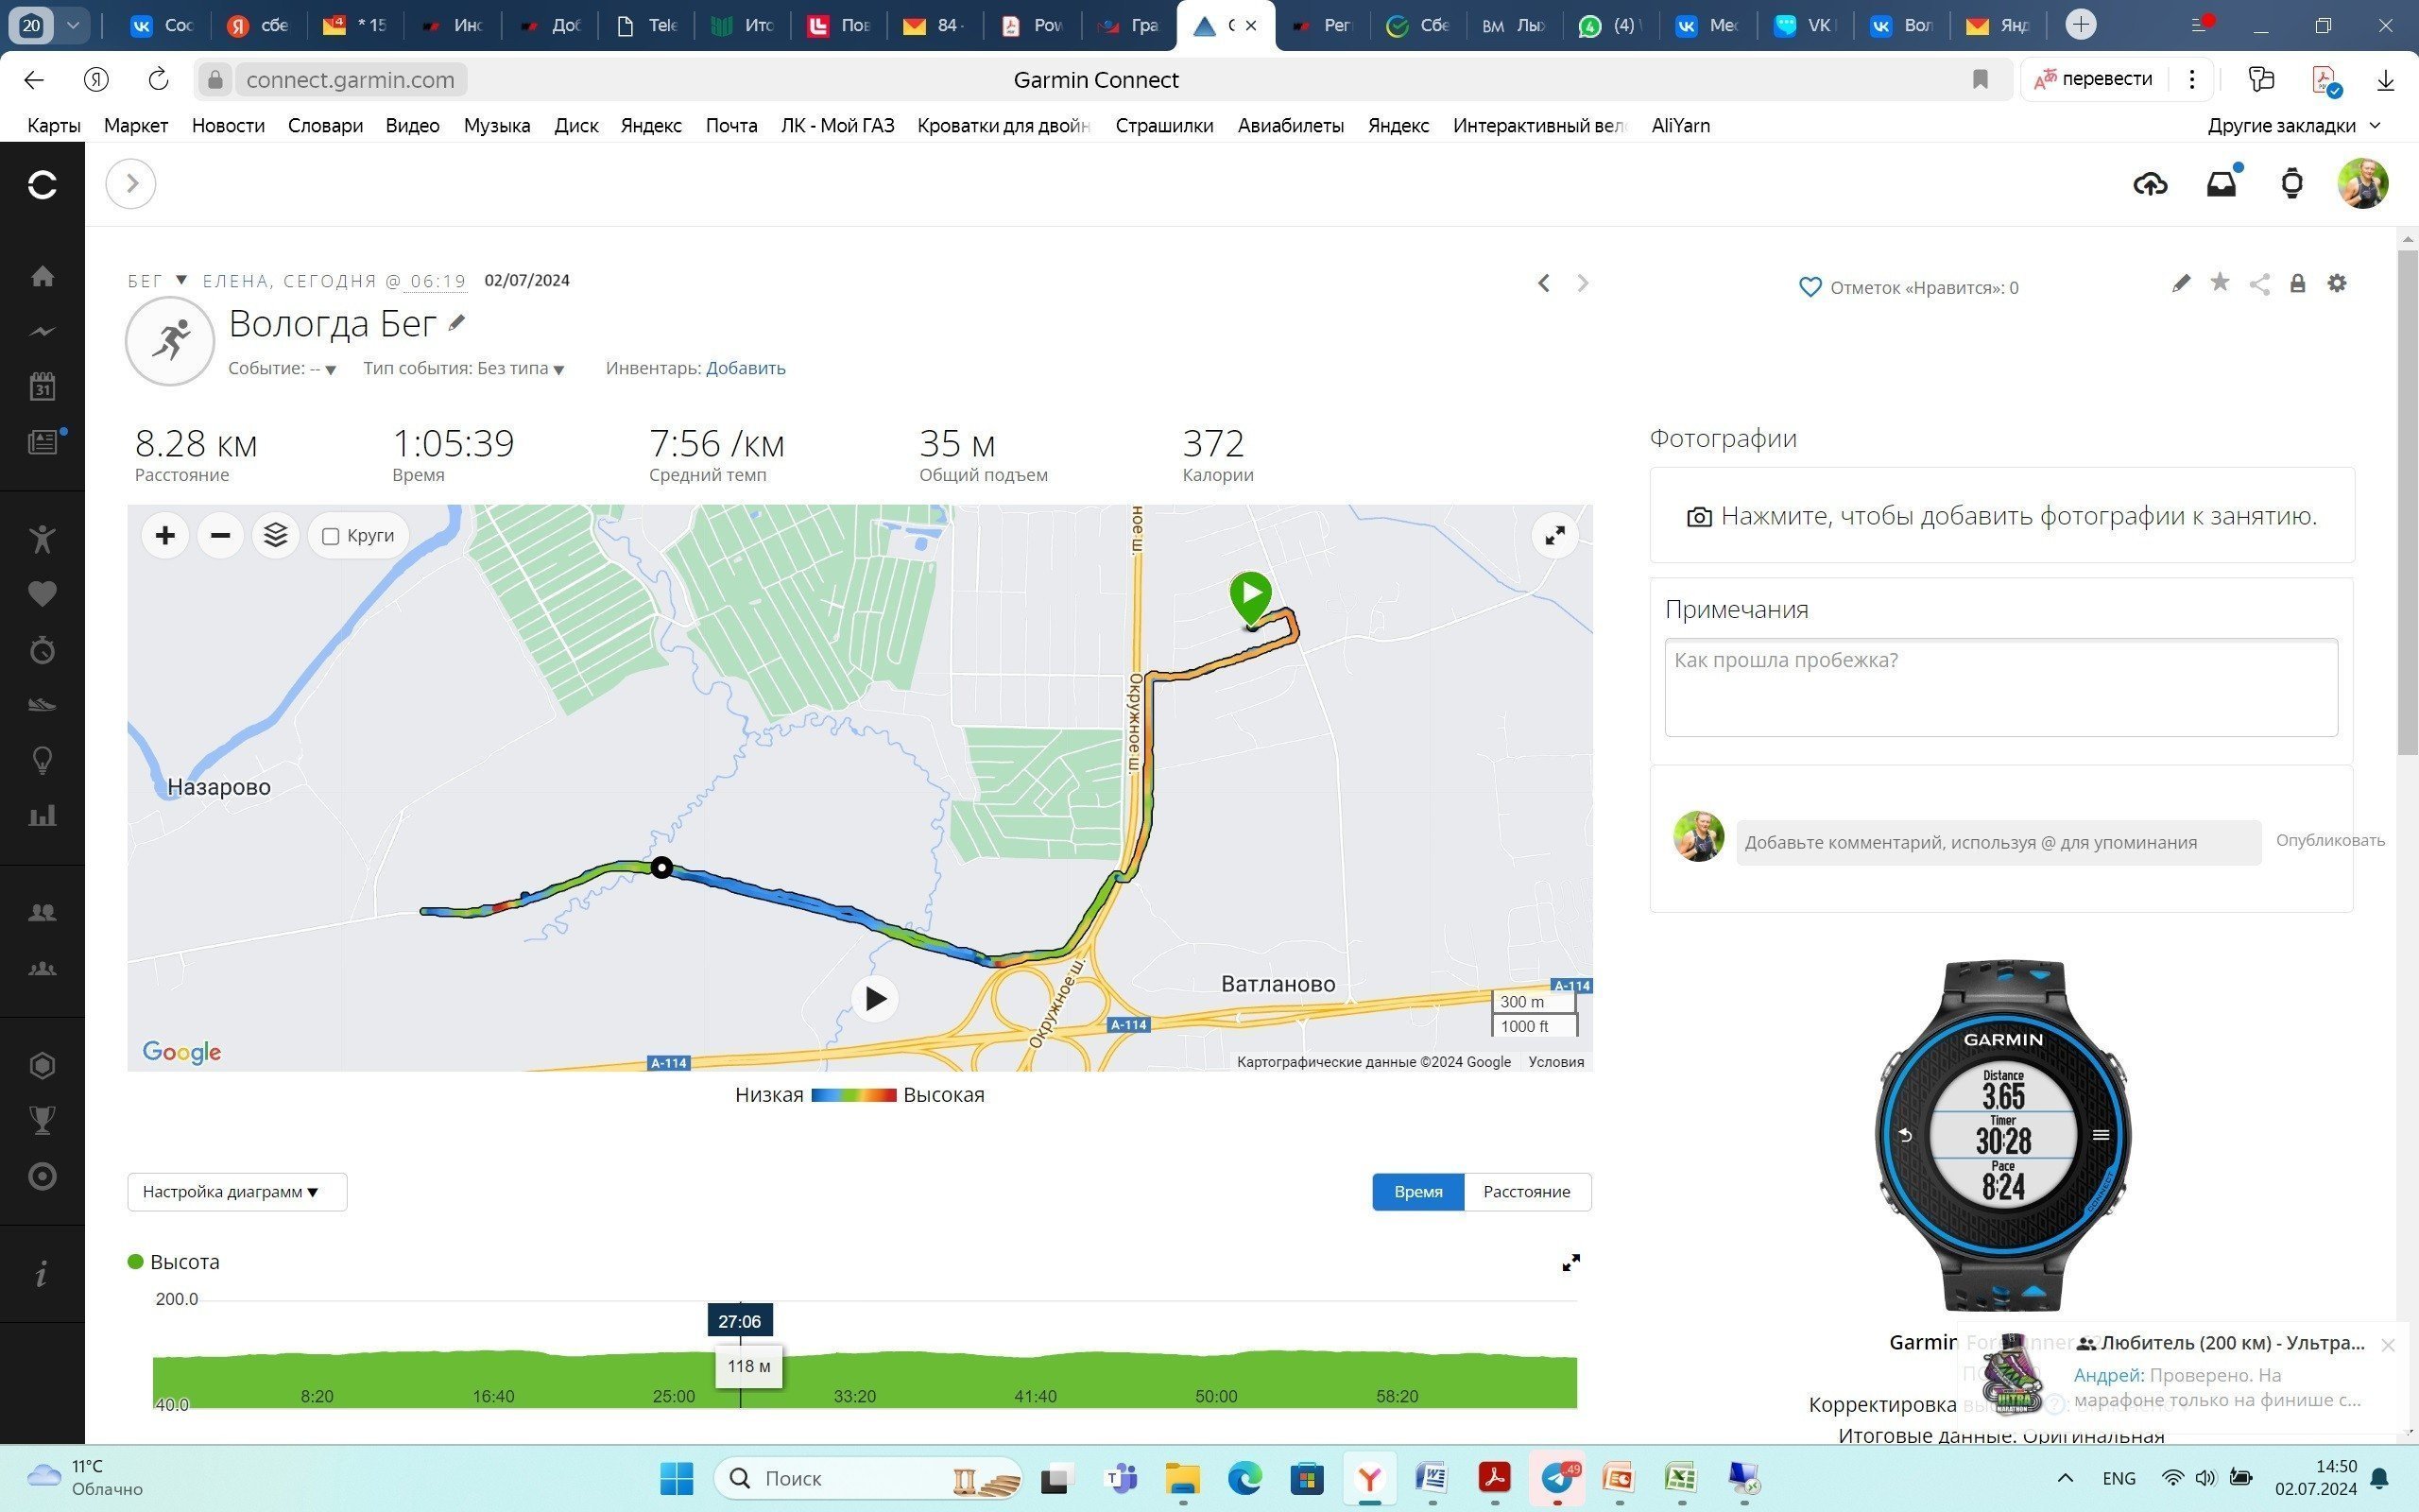2419x1512 pixels.
Task: Switch to the Сбе browser tab
Action: 1417,25
